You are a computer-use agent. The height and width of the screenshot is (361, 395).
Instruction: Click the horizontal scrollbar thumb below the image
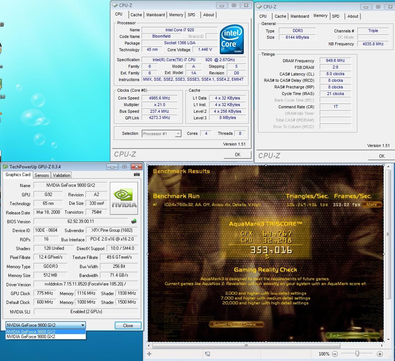tap(246, 346)
